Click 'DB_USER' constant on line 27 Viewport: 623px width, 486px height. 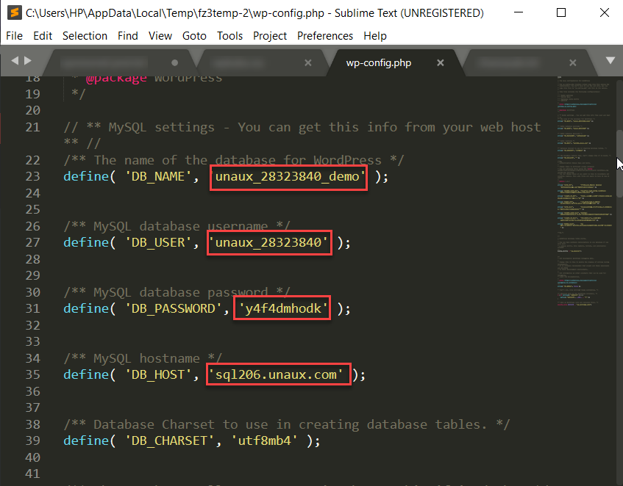click(x=158, y=242)
